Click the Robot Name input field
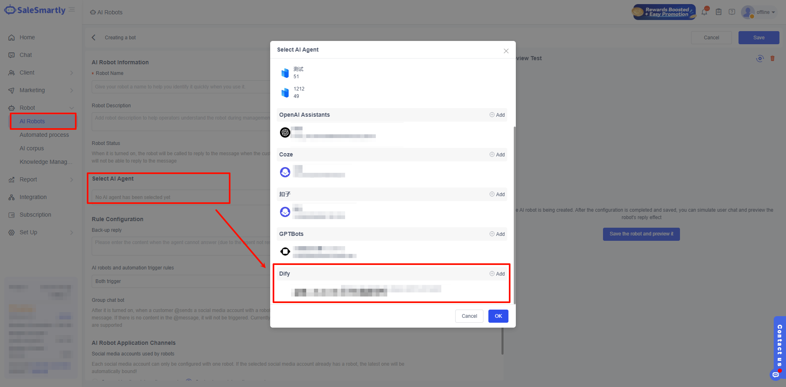The image size is (786, 387). 180,87
